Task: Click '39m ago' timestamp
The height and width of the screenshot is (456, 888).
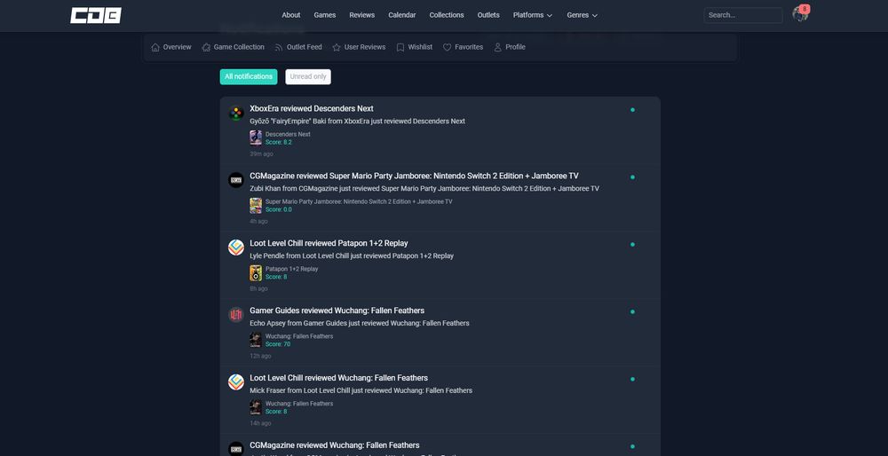Action: tap(261, 153)
